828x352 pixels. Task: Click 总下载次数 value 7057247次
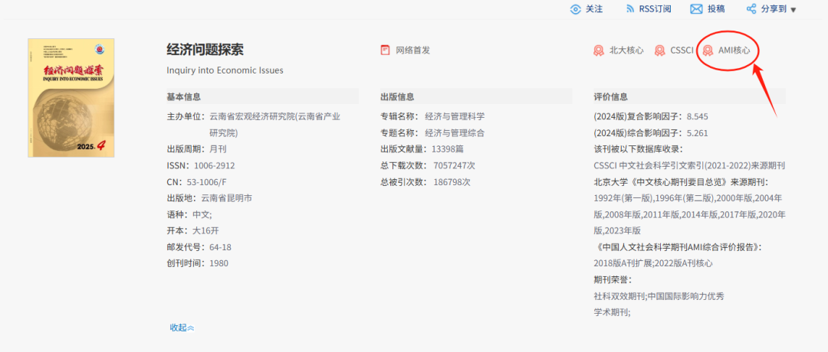(454, 165)
